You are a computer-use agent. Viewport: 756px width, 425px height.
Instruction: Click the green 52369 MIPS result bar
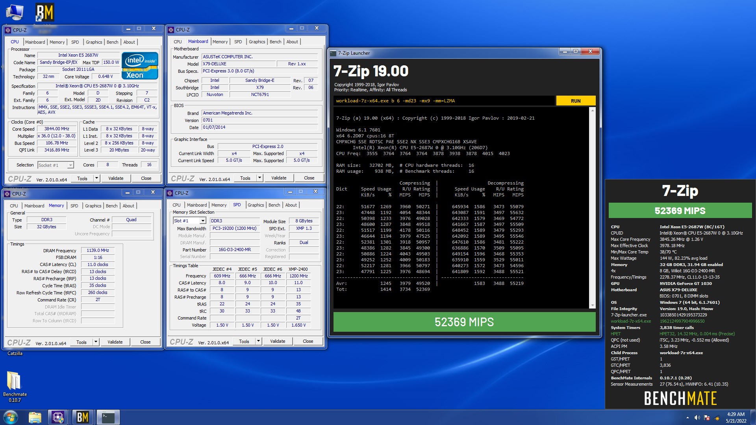click(x=464, y=322)
